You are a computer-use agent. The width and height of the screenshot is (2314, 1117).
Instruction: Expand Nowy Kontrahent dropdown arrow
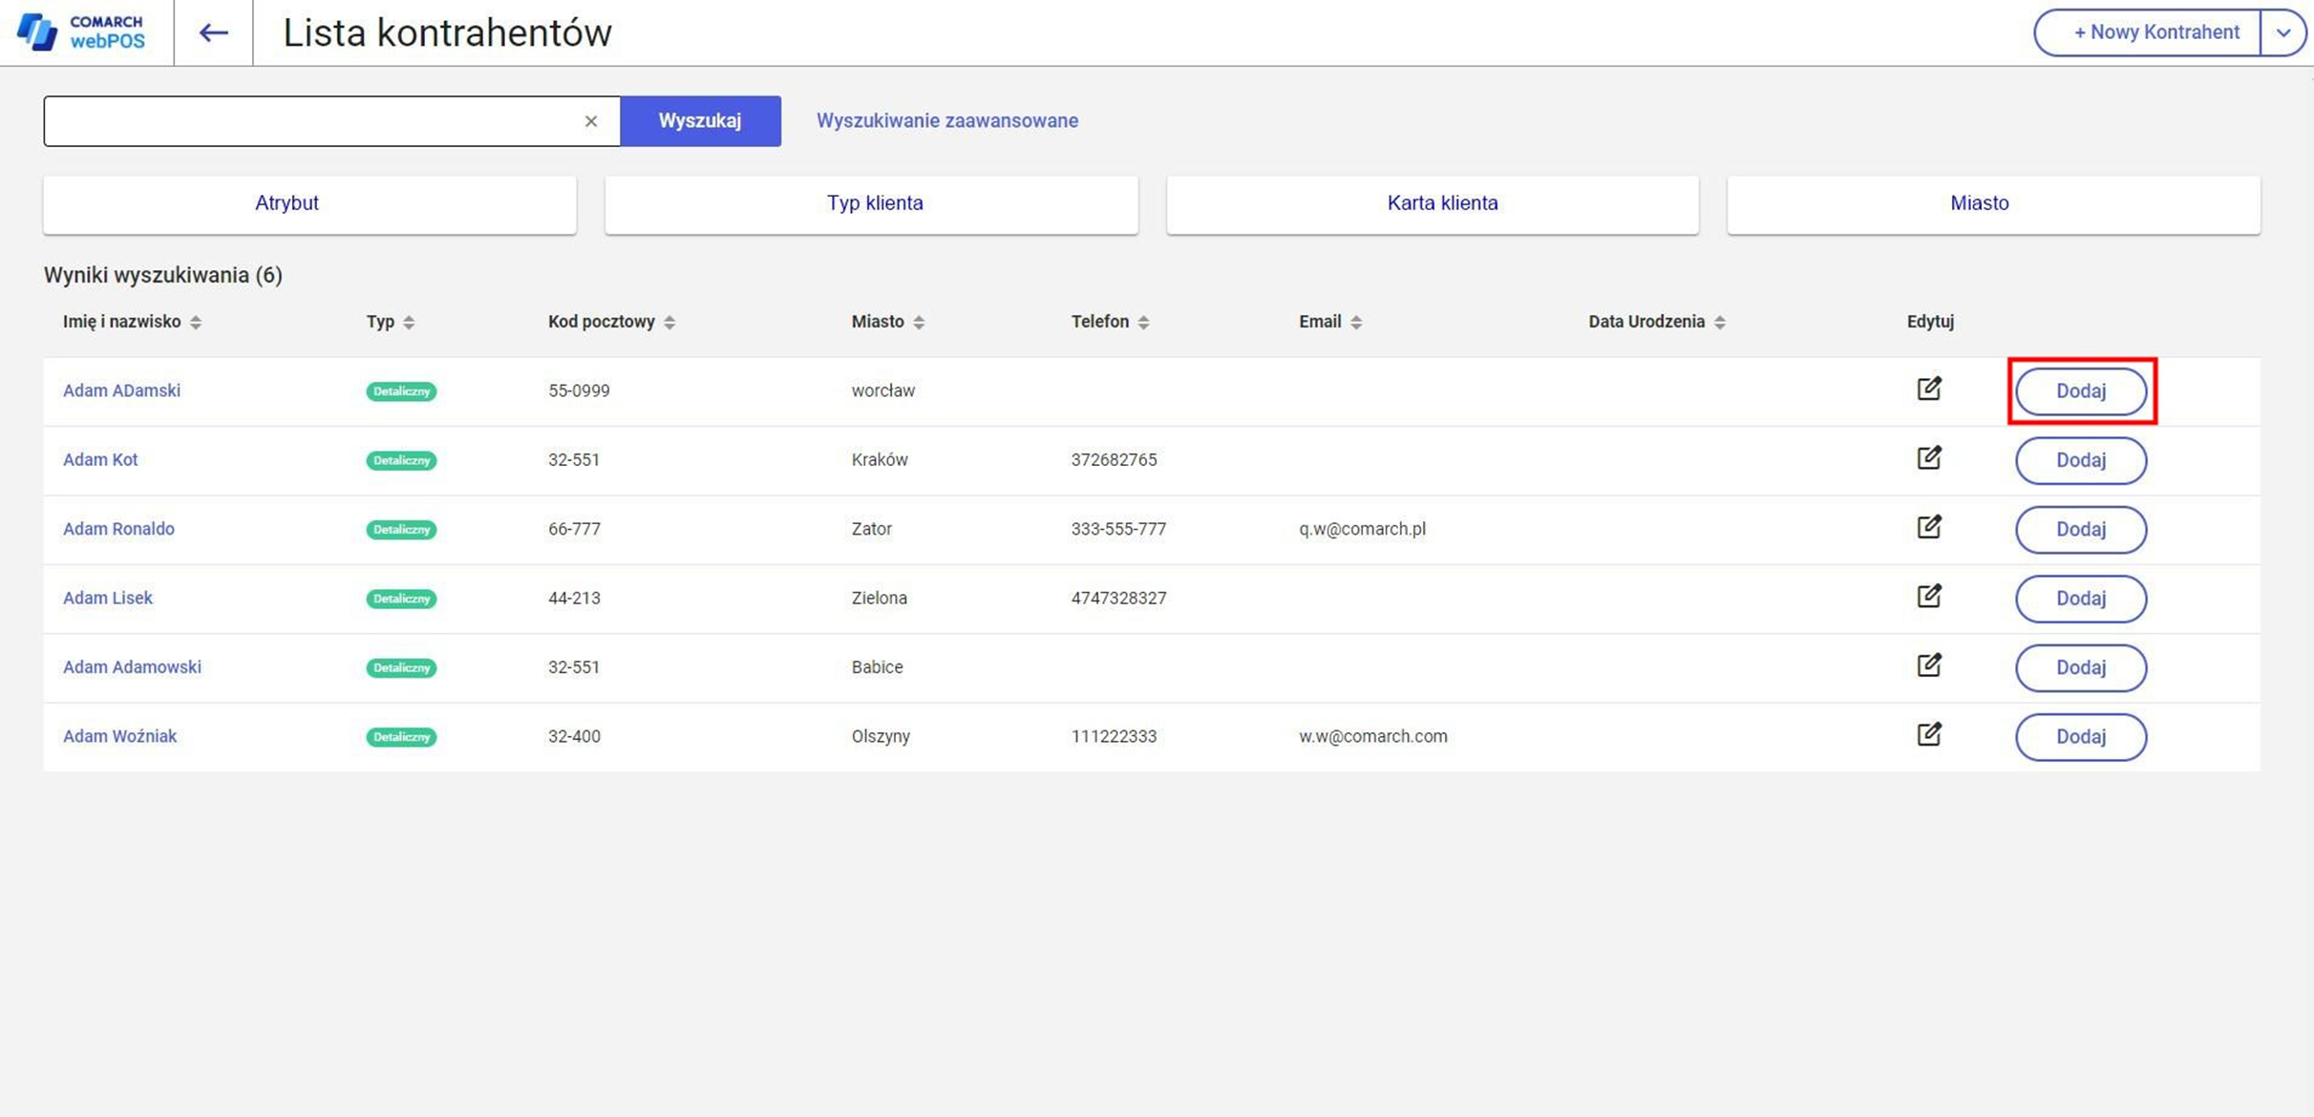coord(2282,32)
